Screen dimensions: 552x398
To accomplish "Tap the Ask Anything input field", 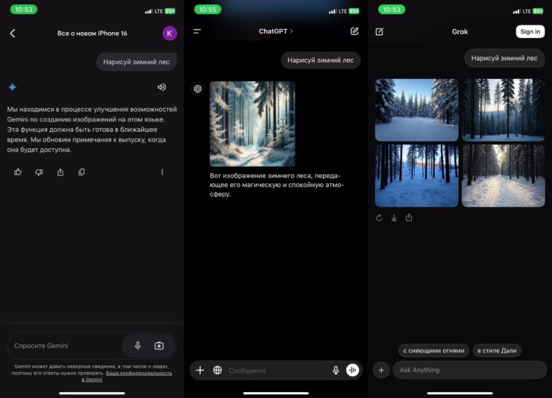I will (470, 370).
